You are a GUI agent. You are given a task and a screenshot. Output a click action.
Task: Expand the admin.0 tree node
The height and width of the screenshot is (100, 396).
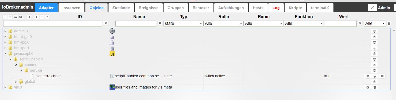[5, 31]
